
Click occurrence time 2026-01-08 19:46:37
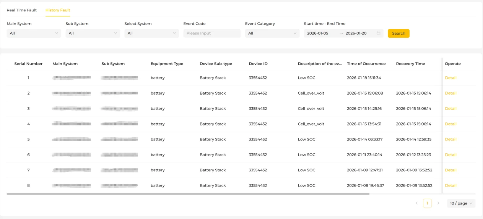[365, 185]
